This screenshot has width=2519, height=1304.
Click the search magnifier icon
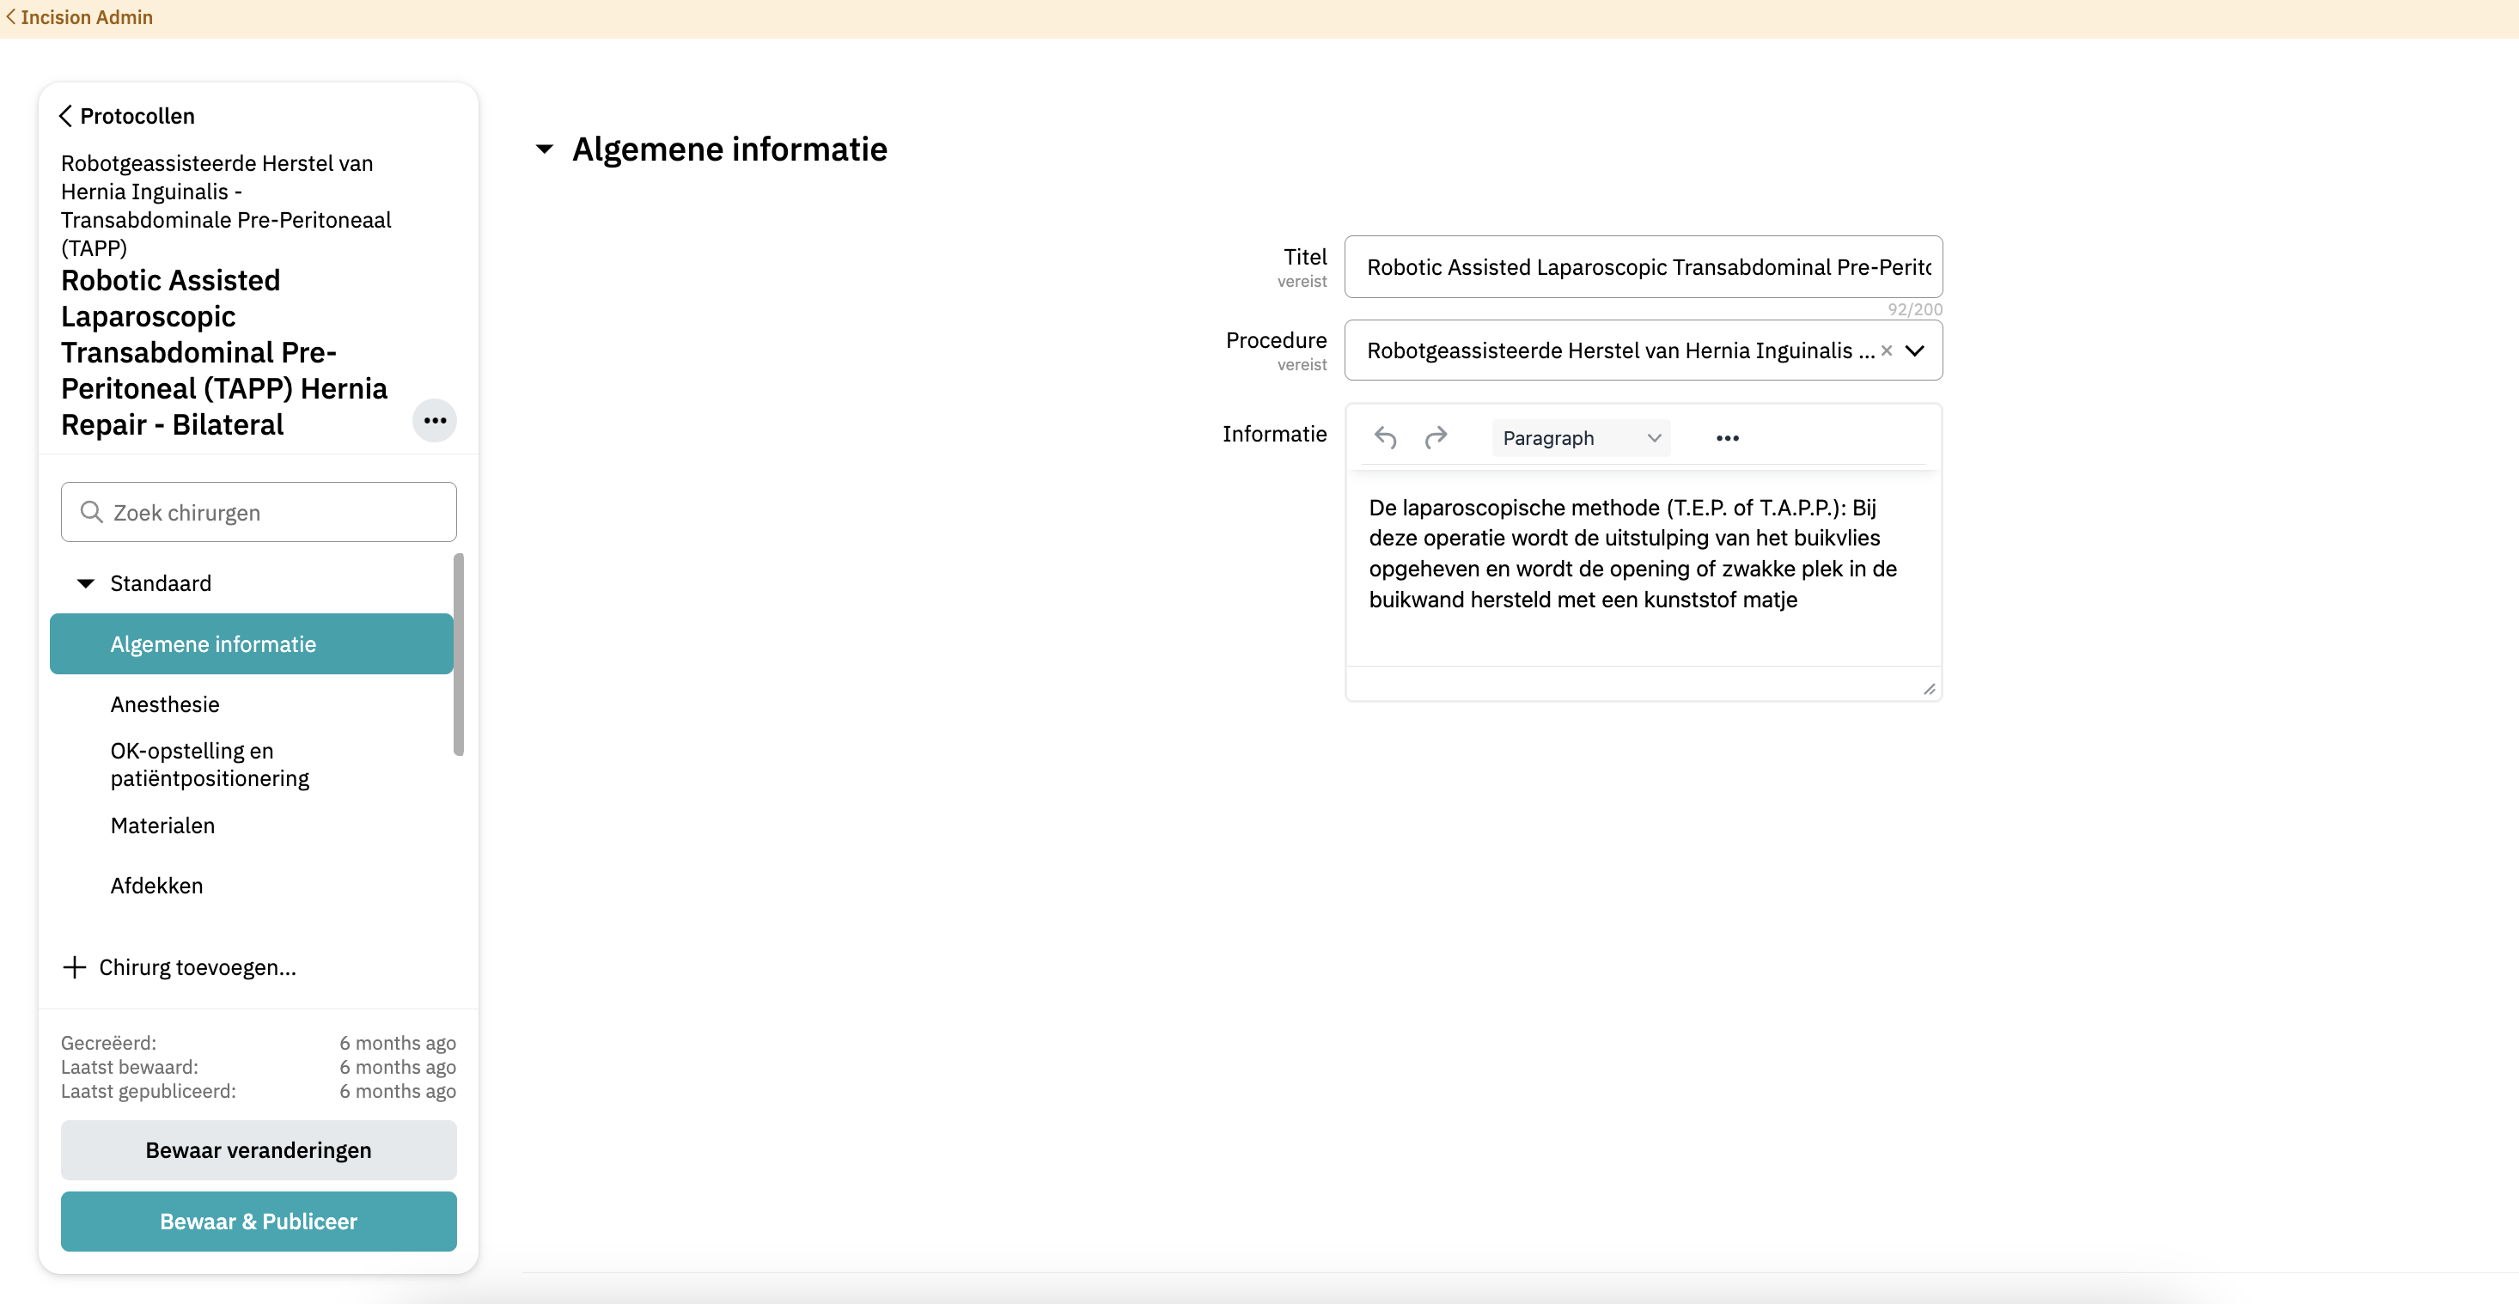click(91, 512)
